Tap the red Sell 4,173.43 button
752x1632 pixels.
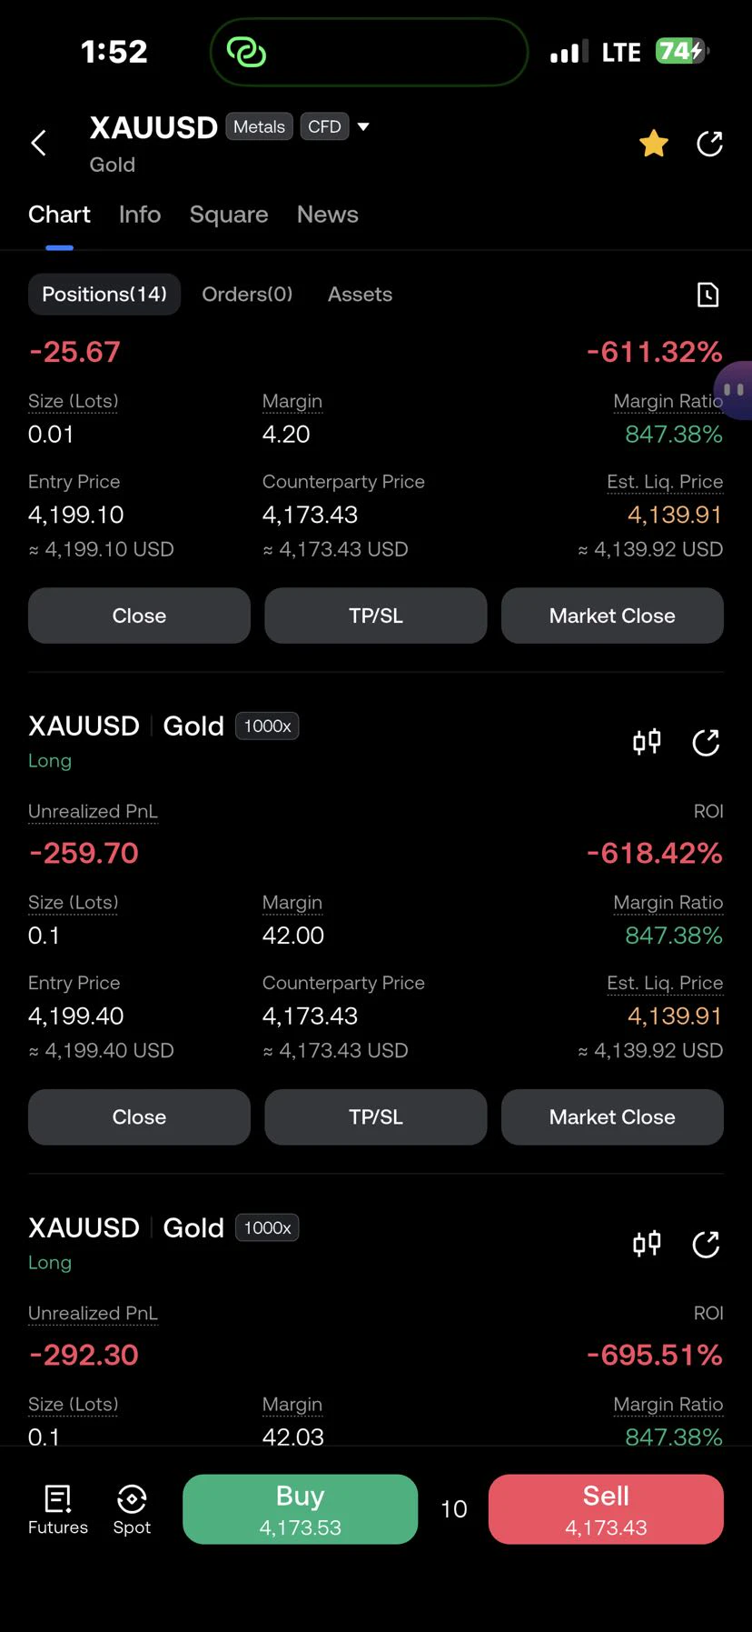click(606, 1509)
